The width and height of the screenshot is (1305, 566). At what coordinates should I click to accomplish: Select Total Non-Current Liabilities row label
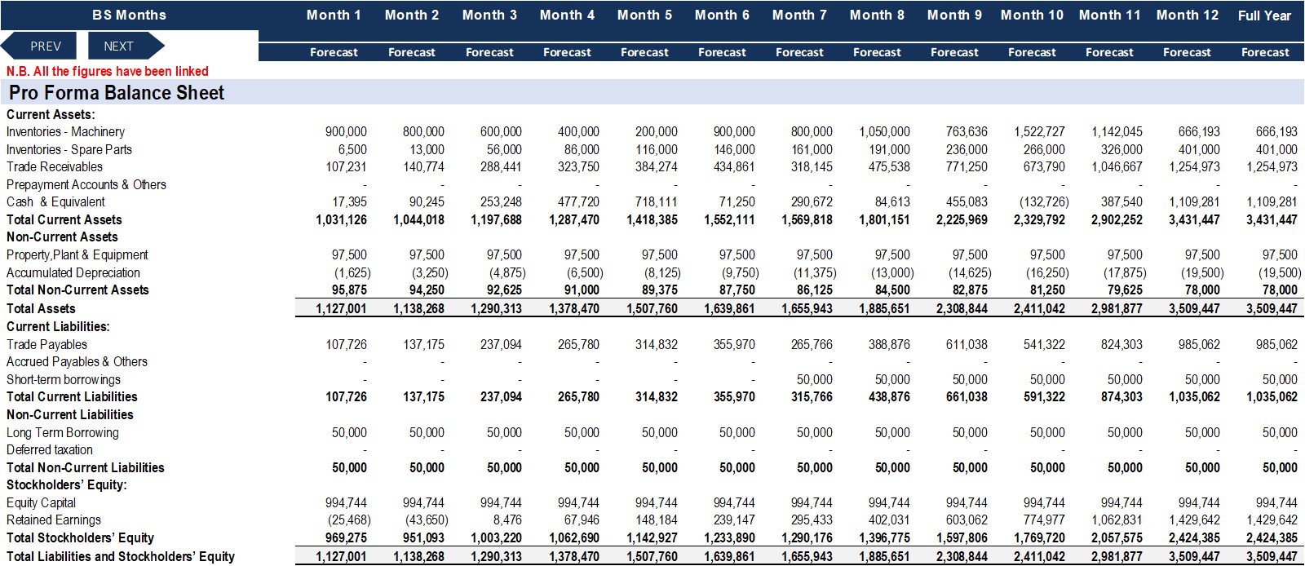(x=85, y=467)
